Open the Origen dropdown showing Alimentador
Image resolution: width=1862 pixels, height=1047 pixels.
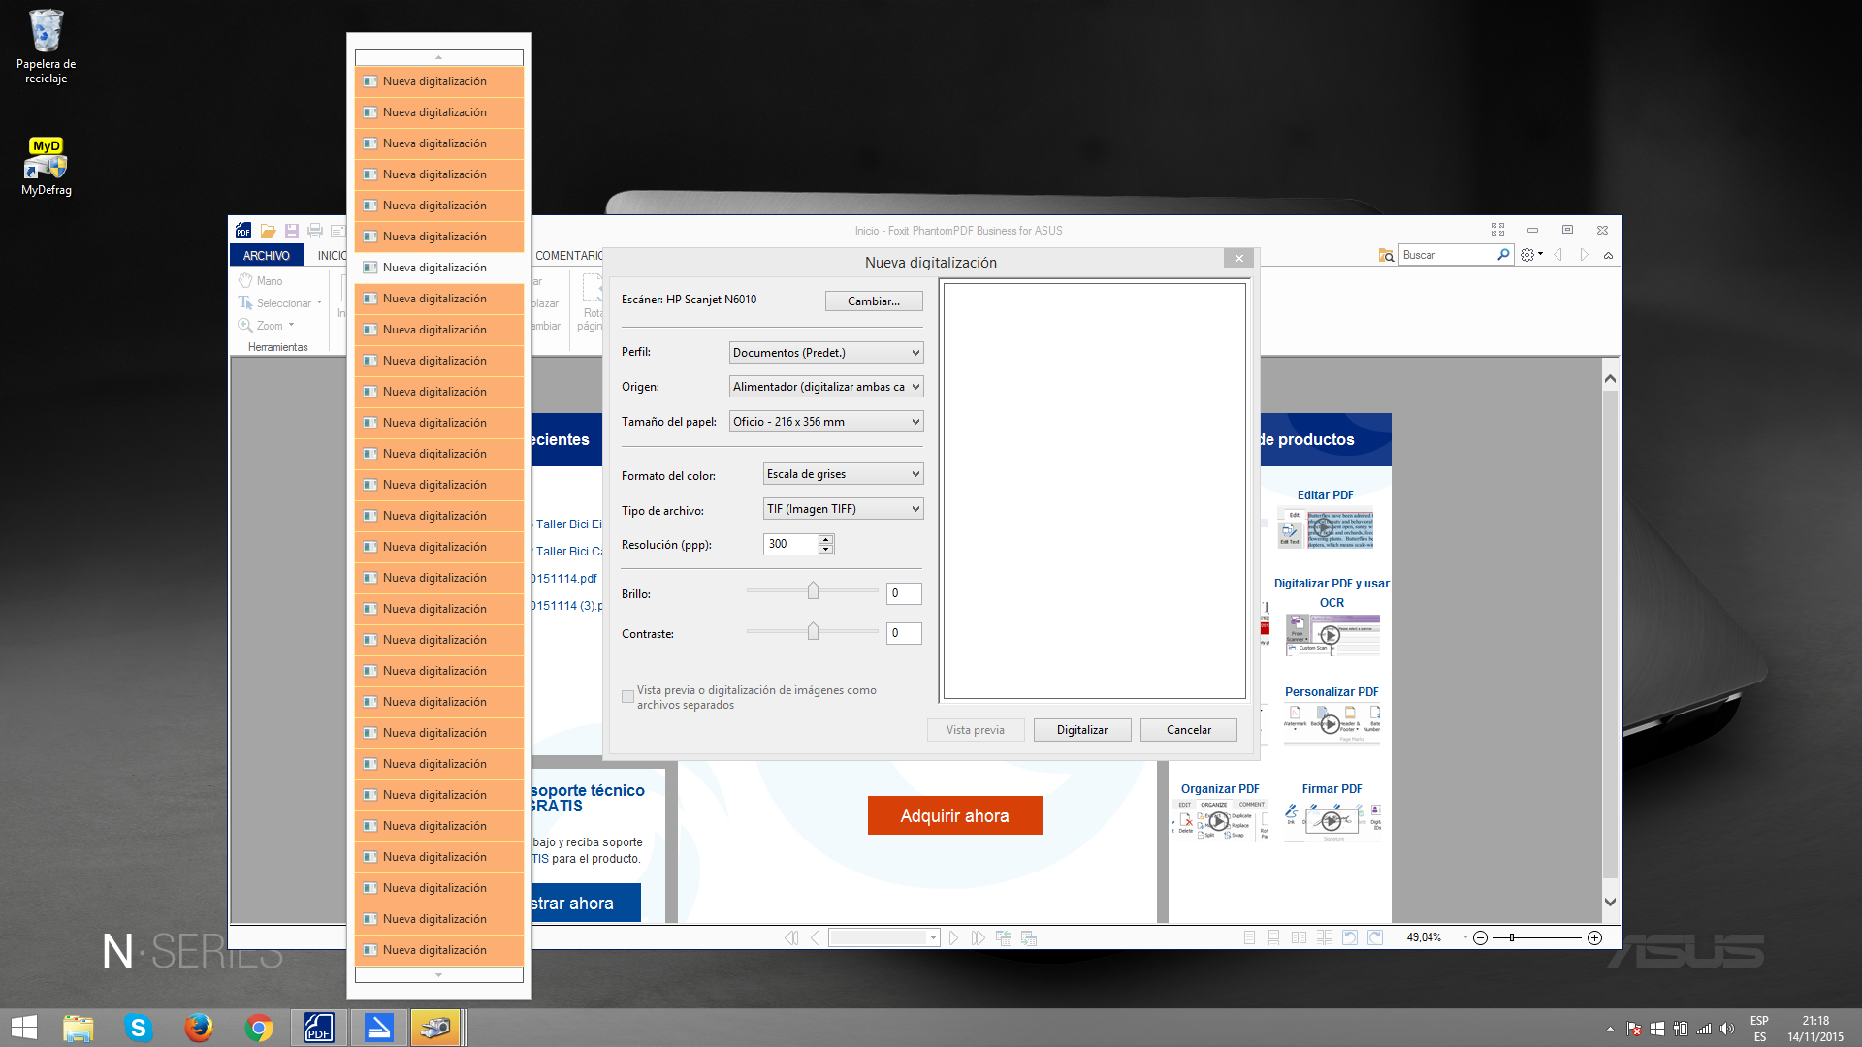pyautogui.click(x=825, y=387)
